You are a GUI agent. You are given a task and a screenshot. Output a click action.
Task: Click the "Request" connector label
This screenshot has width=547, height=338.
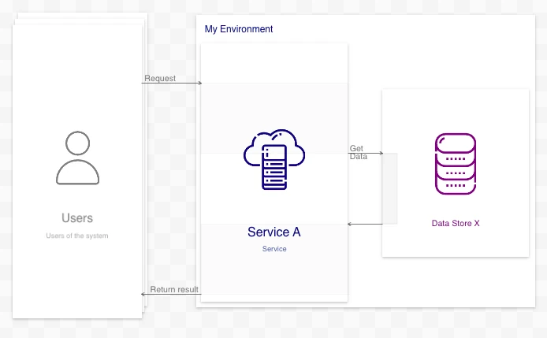pyautogui.click(x=160, y=79)
